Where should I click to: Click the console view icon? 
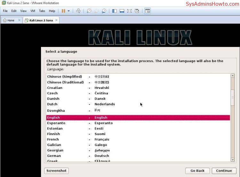(x=147, y=11)
